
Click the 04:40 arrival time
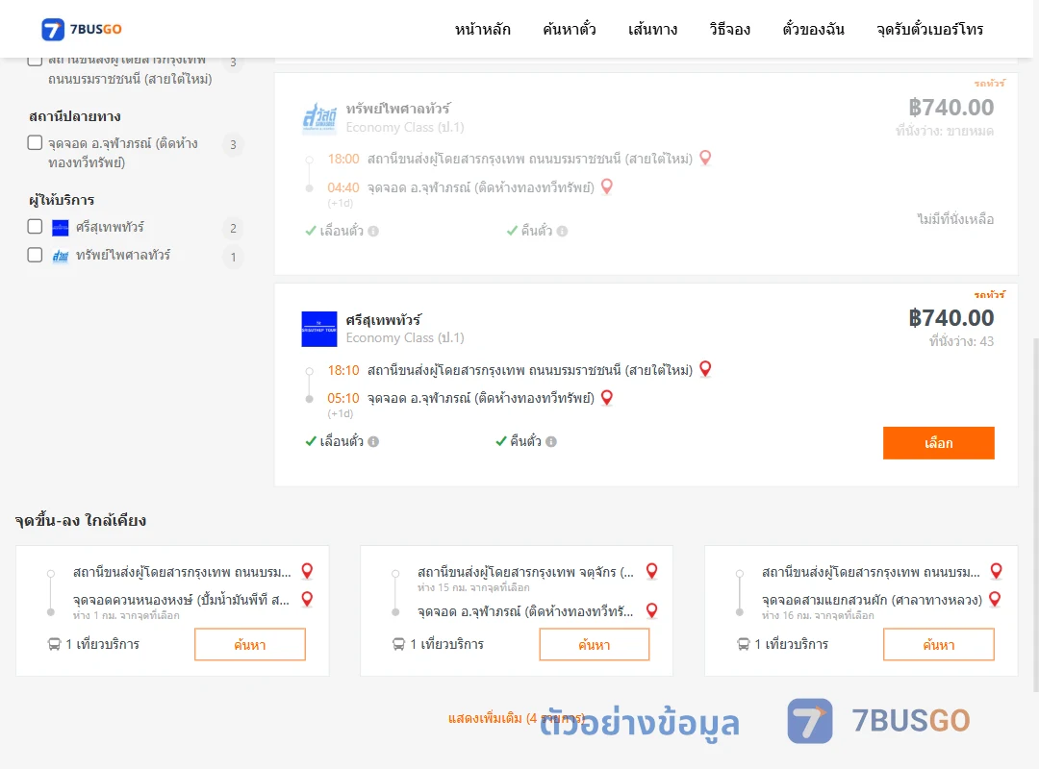click(343, 187)
